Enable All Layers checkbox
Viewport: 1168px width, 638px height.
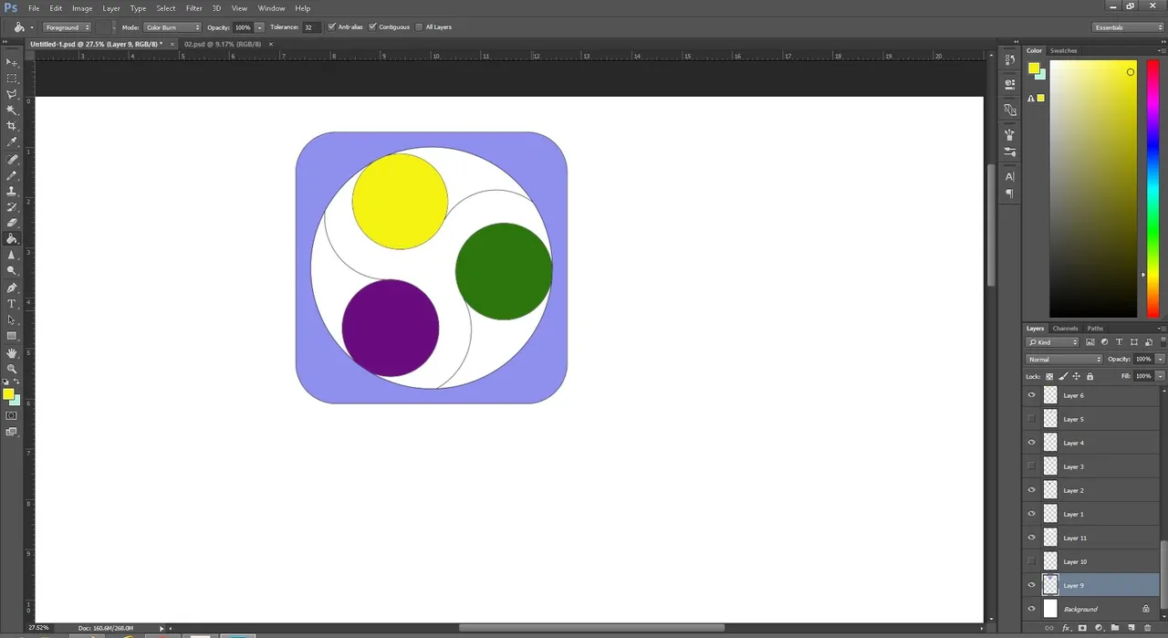(x=419, y=27)
